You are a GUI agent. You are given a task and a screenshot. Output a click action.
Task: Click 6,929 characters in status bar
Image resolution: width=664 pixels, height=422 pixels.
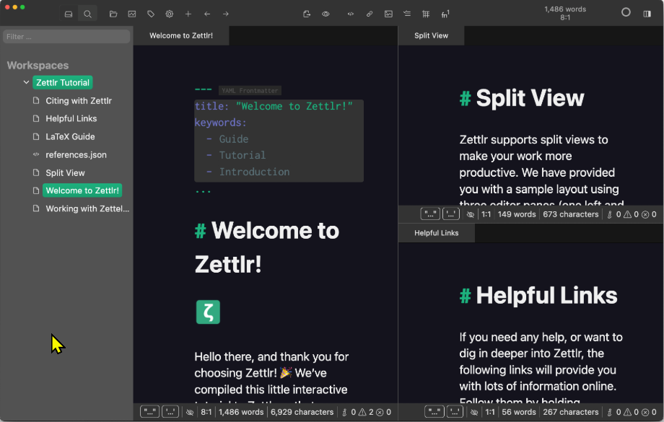tap(302, 413)
